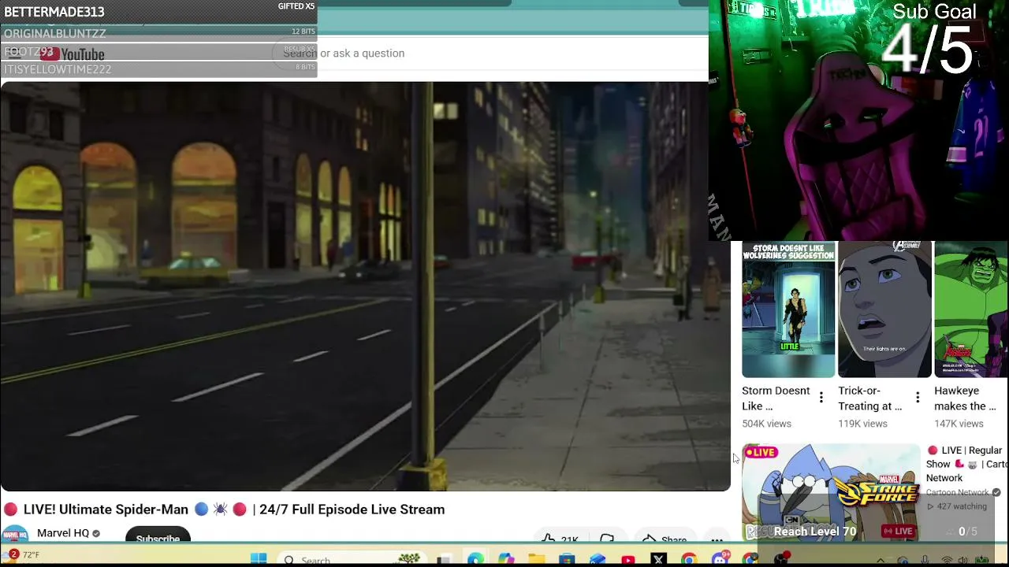The image size is (1009, 567).
Task: Open options menu for Storm short
Action: click(x=821, y=398)
